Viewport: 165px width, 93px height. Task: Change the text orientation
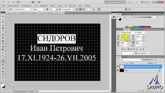click(10, 9)
